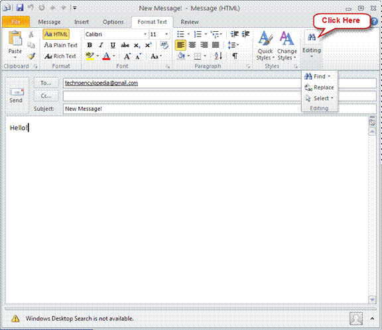Apply the yellow text highlight color
The image size is (382, 330).
(90, 56)
